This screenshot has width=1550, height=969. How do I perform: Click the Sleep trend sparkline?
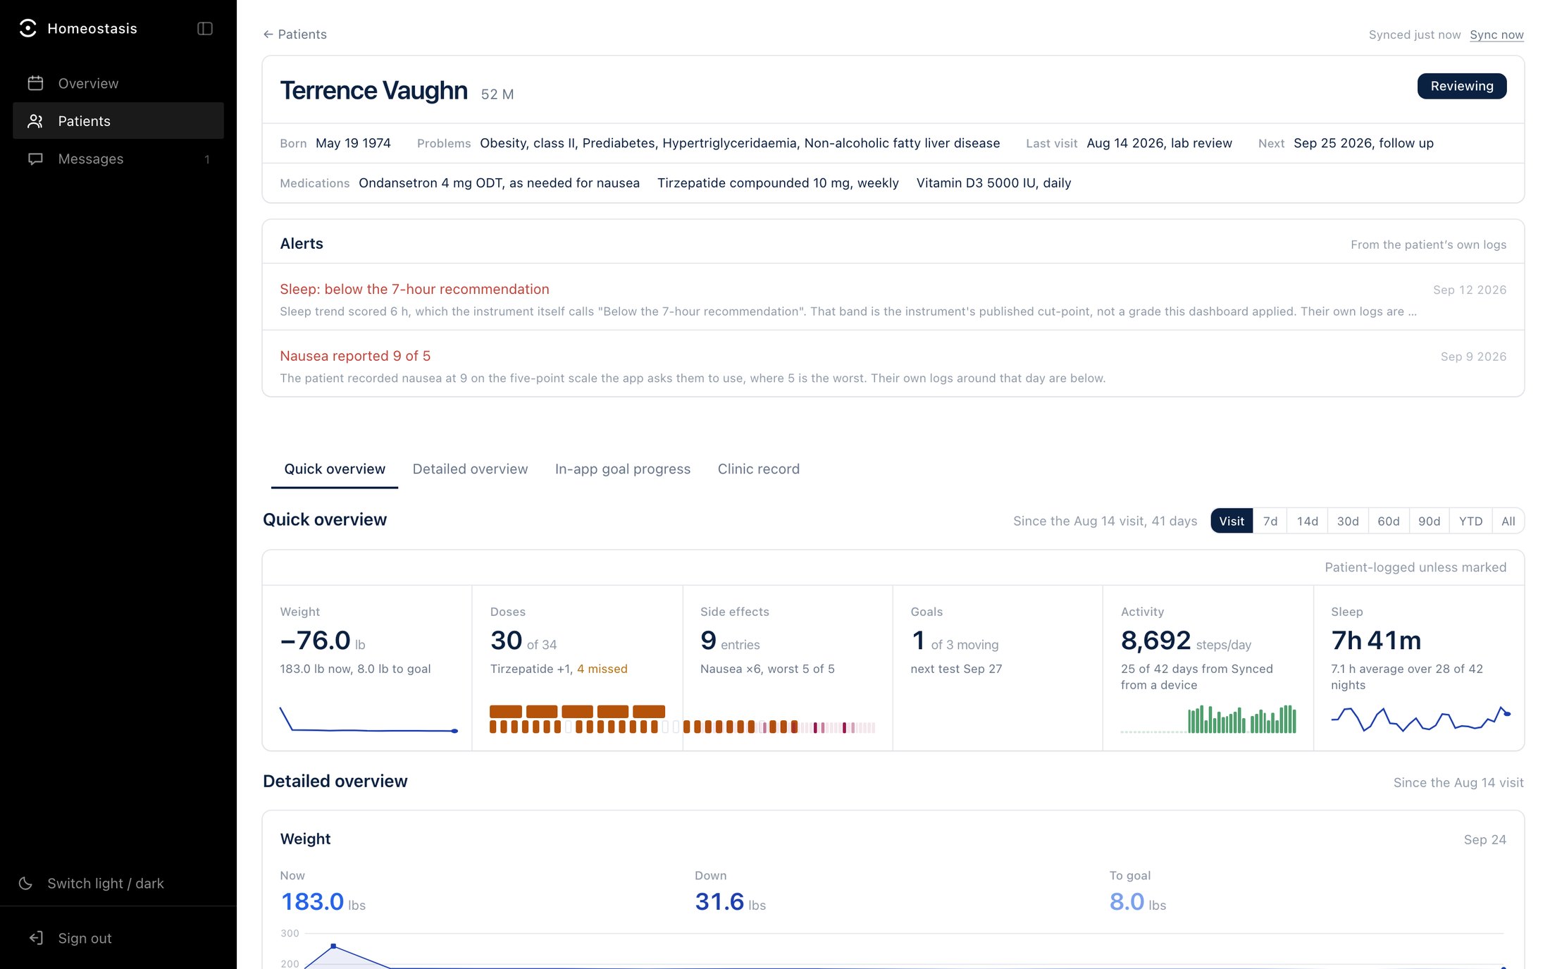pos(1420,720)
